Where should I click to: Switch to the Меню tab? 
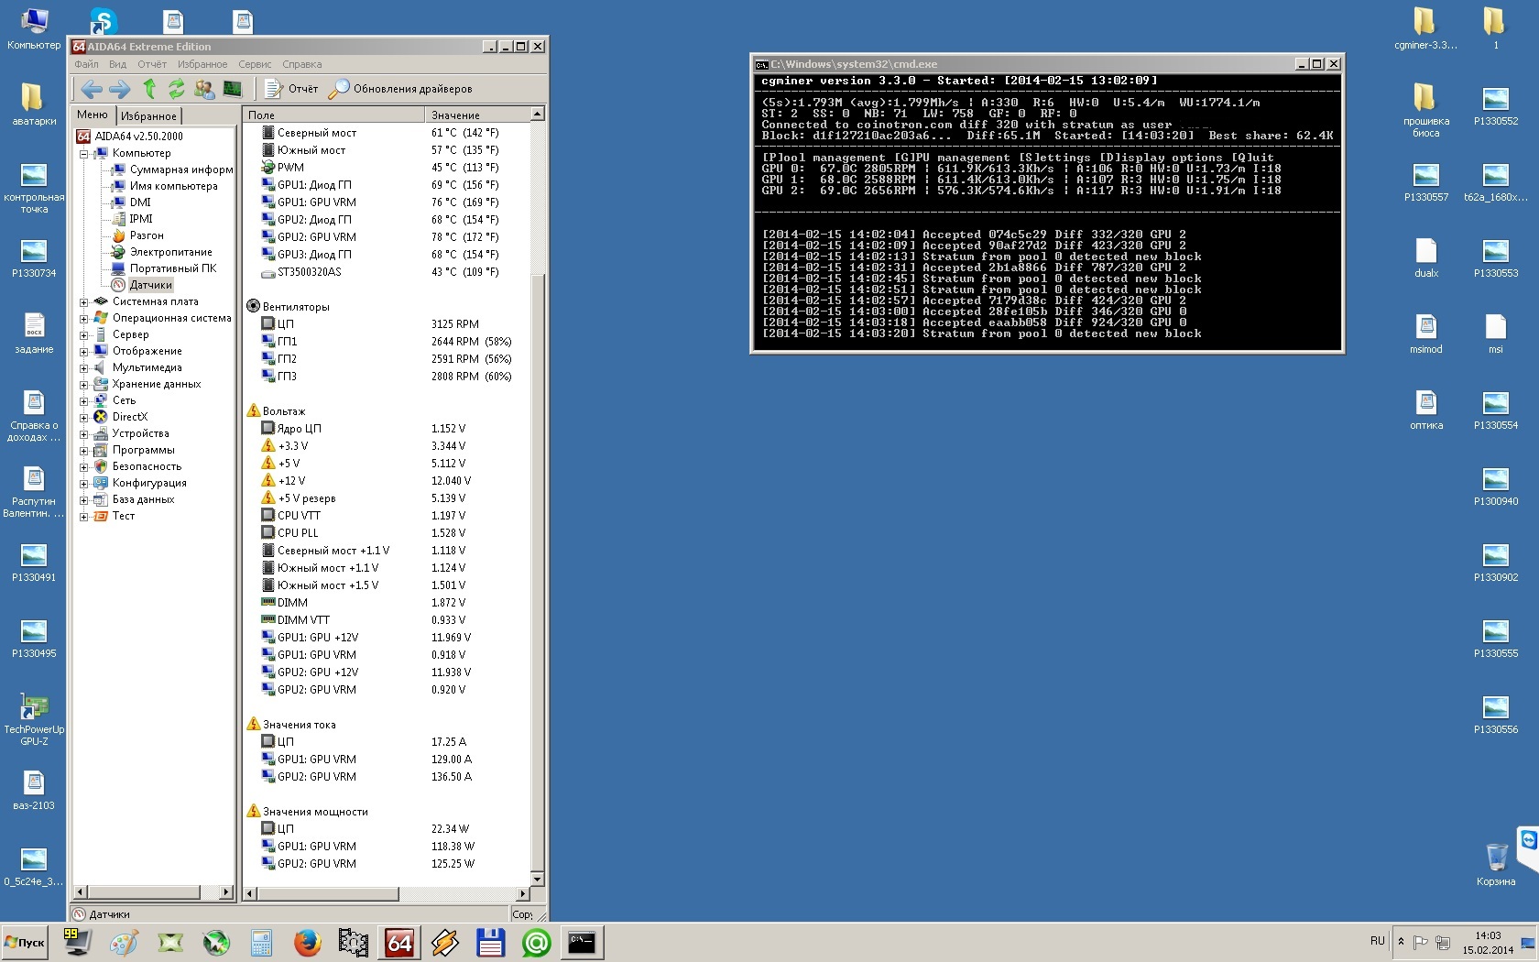point(93,115)
